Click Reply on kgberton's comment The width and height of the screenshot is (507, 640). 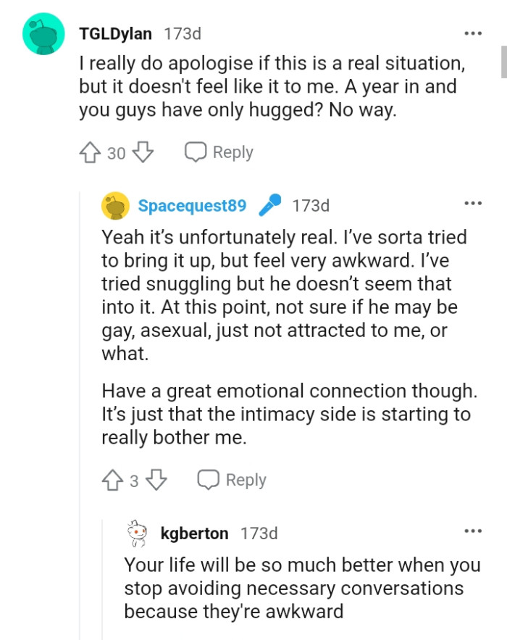tap(232, 638)
